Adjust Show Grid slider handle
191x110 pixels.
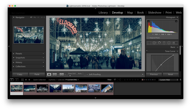[70, 76]
